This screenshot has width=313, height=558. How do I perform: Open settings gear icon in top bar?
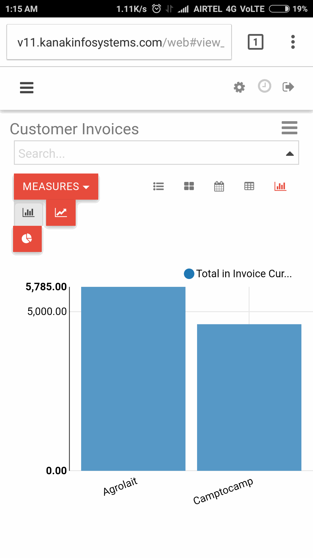[x=239, y=87]
